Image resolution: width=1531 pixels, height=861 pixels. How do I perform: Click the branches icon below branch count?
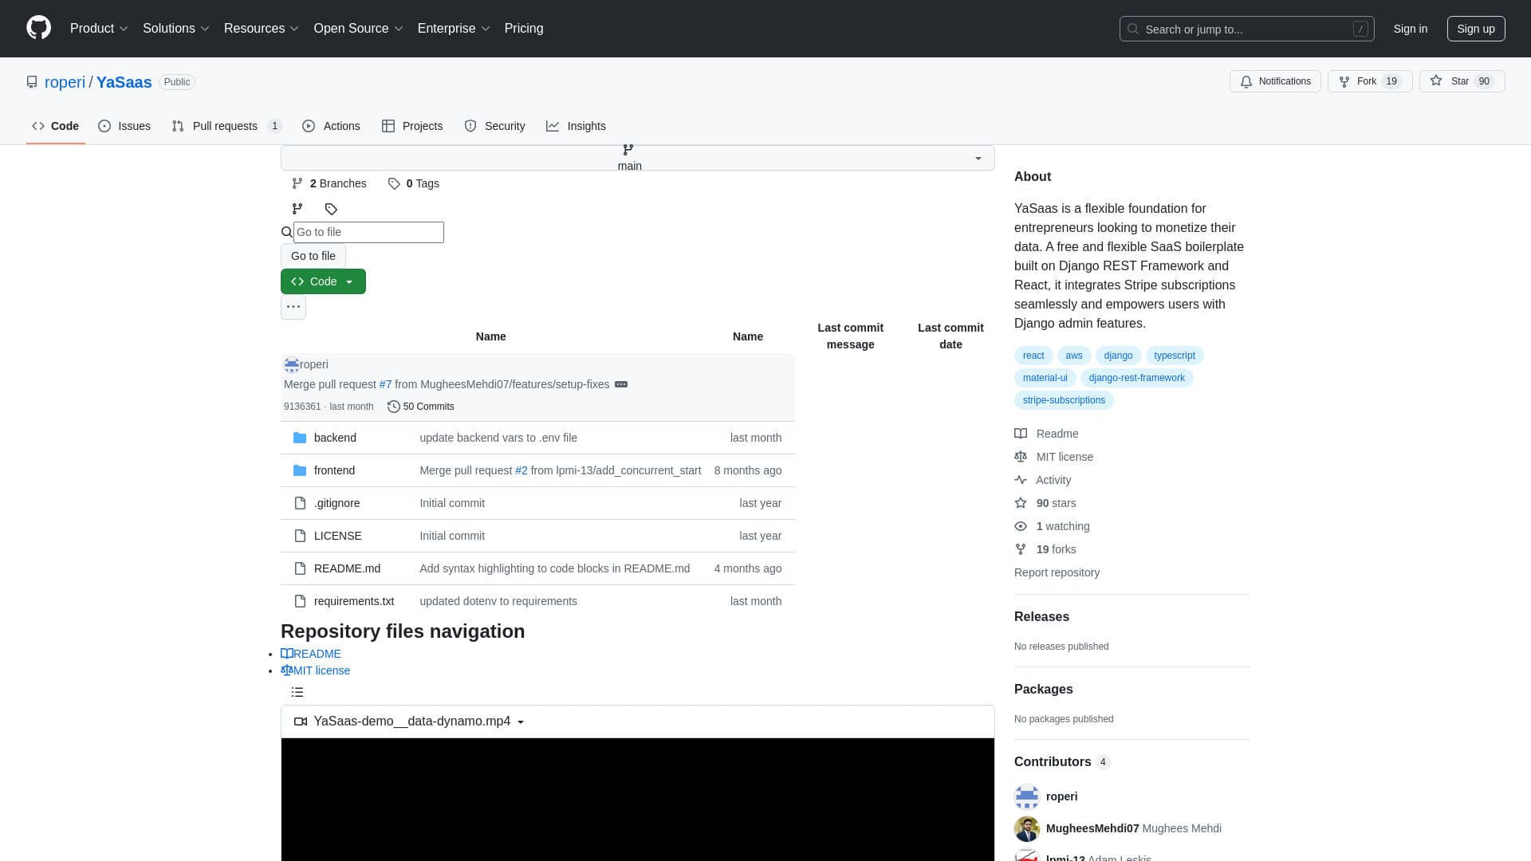coord(297,209)
